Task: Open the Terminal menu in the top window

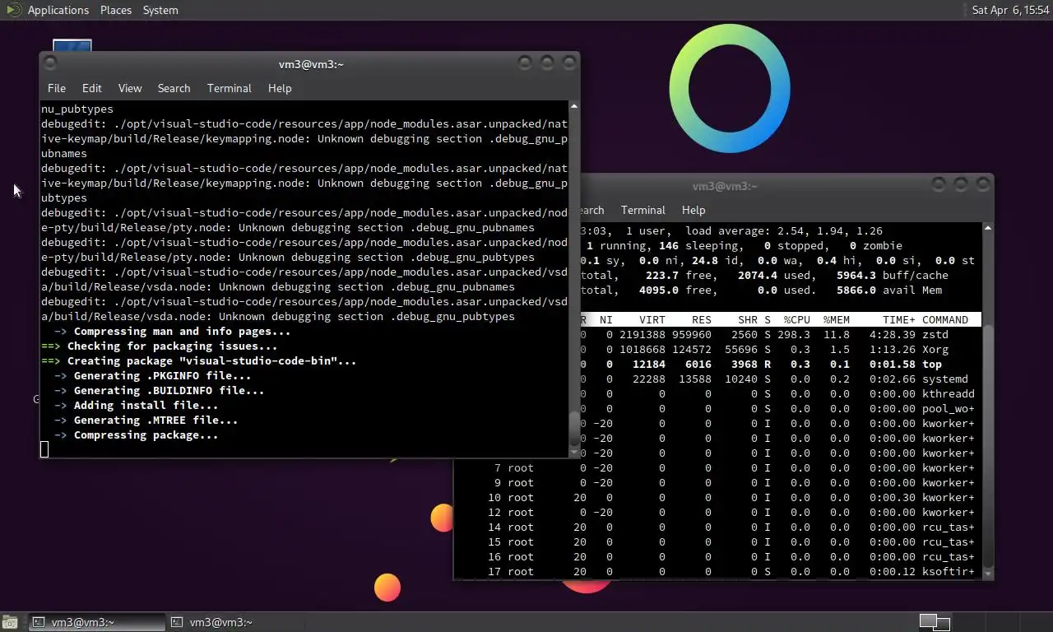Action: [643, 210]
